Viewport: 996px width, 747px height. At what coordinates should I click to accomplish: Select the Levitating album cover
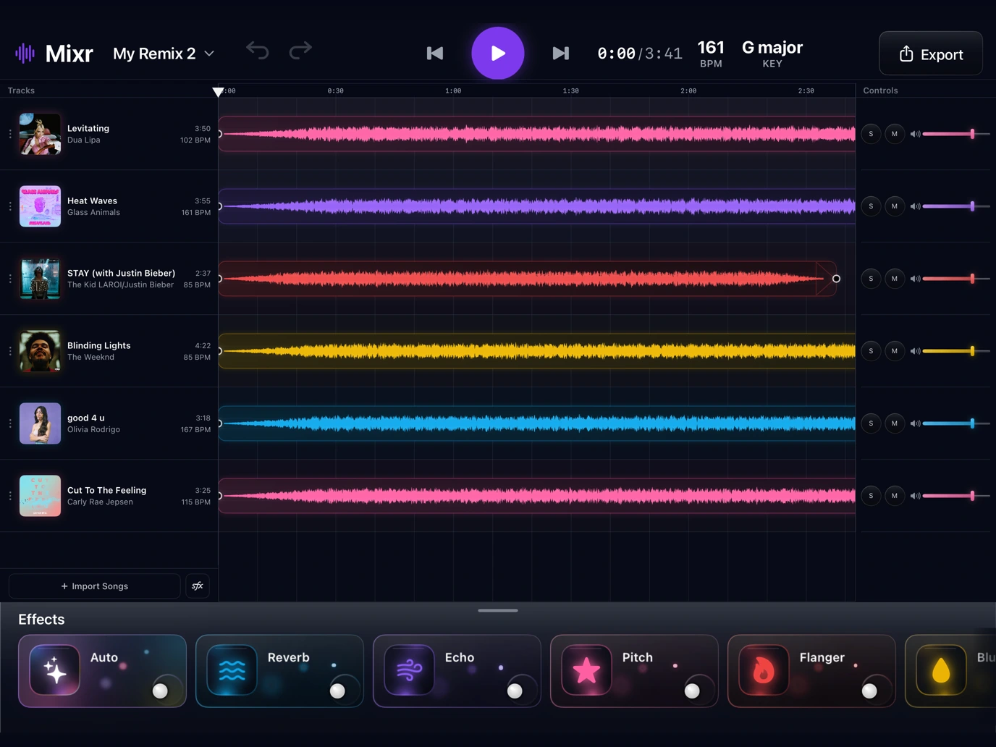(x=40, y=134)
